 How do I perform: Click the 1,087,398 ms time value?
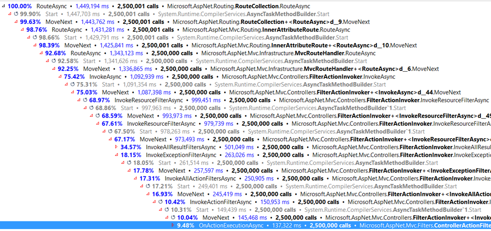(x=154, y=92)
